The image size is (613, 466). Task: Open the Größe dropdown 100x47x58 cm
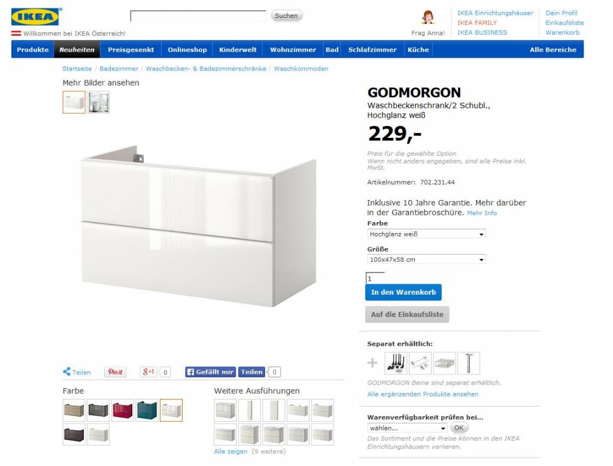[426, 259]
